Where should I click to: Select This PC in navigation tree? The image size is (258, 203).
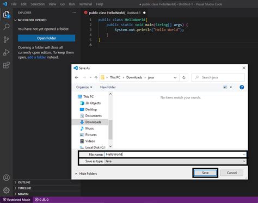(x=85, y=97)
